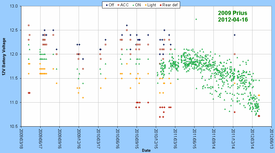The width and height of the screenshot is (275, 153).
Task: Click the 13.0 y-axis label
Action: (14, 6)
